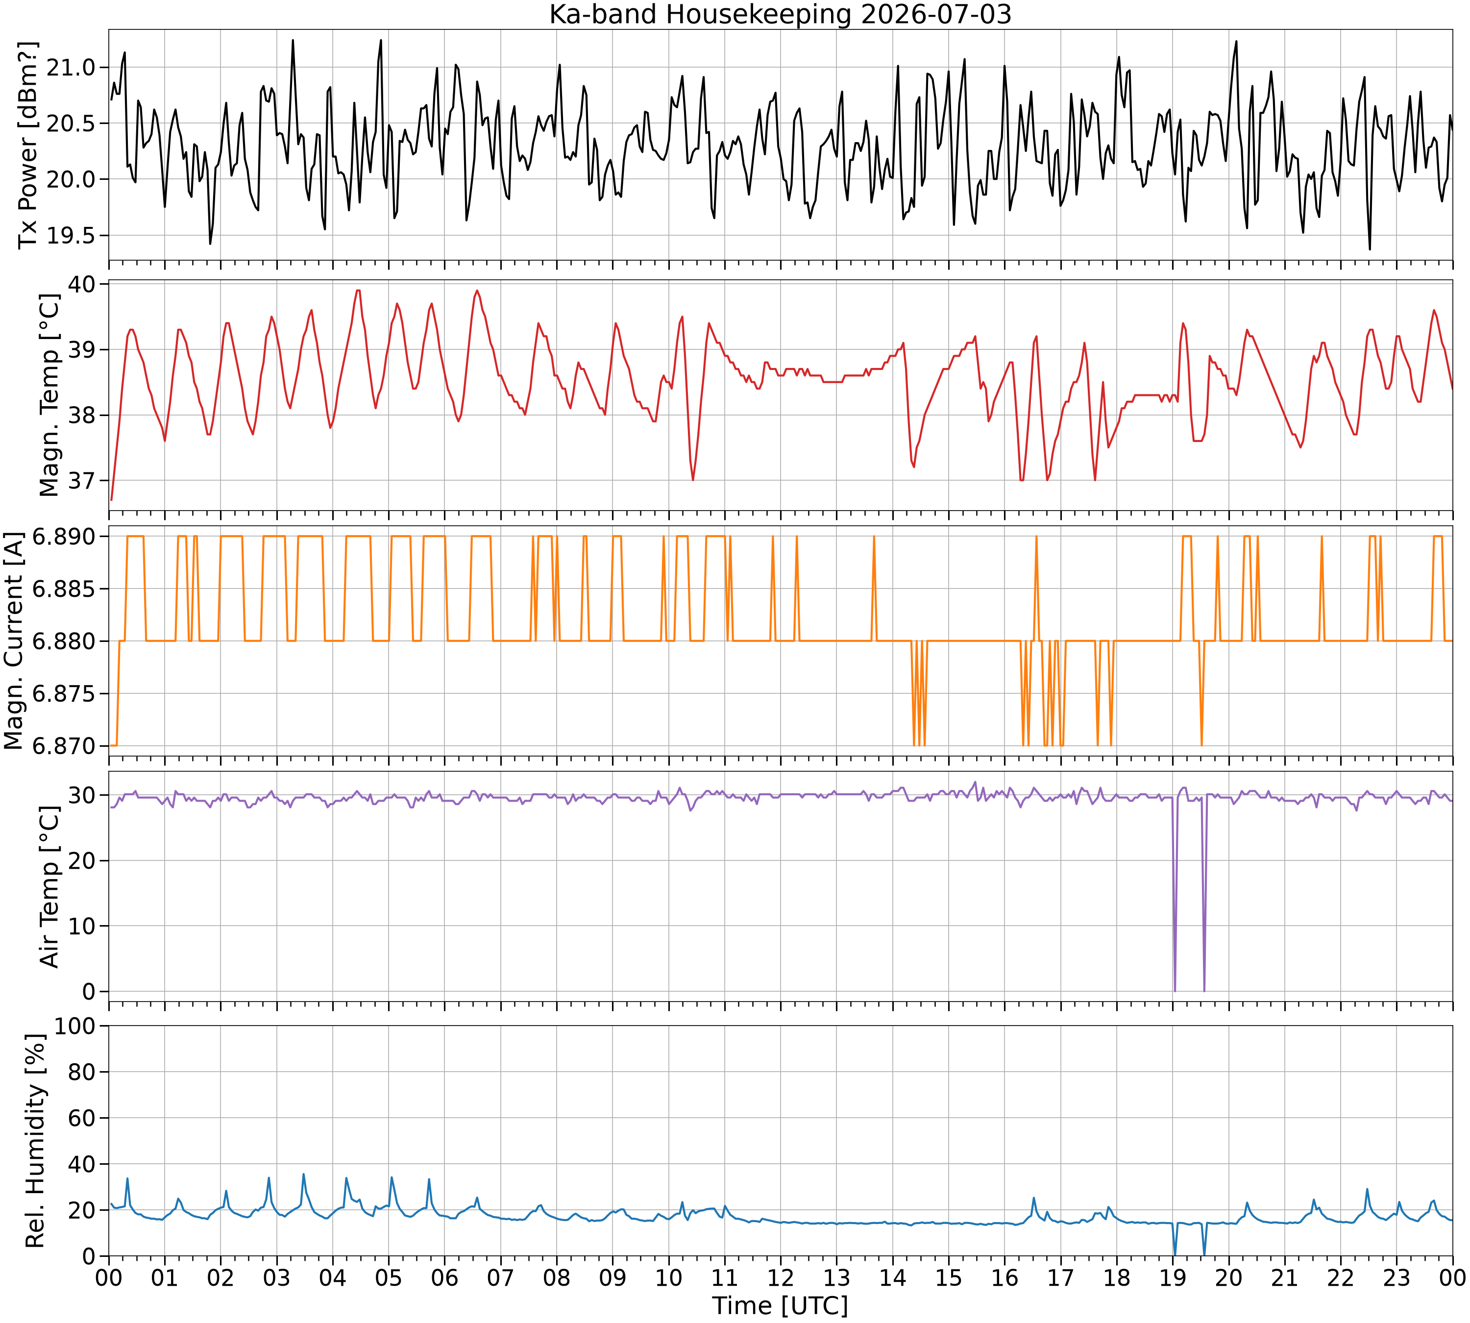
Task: Click the 100 tick on humidity axis
Action: pyautogui.click(x=75, y=1027)
